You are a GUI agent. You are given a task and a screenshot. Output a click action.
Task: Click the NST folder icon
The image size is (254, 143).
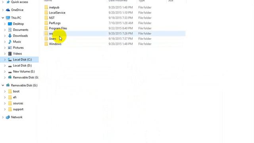point(46,18)
